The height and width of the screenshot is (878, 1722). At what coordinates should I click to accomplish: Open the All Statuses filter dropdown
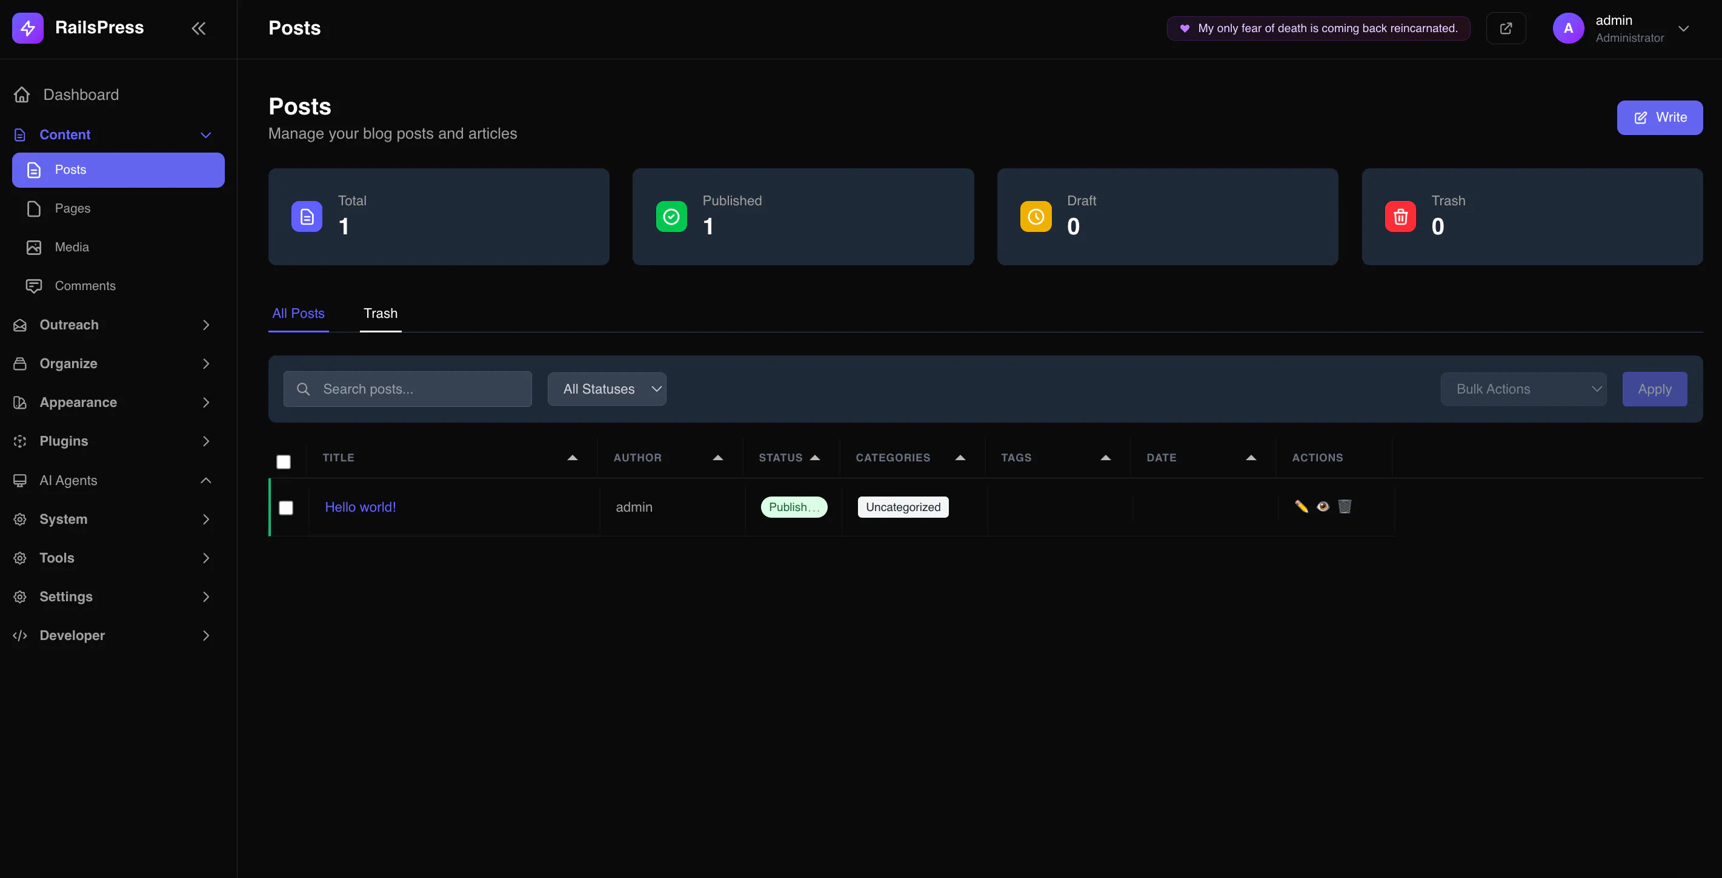[x=607, y=389]
